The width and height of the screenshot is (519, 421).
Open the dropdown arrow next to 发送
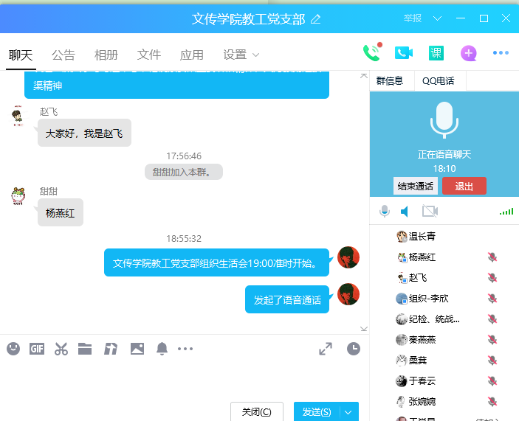(x=348, y=412)
